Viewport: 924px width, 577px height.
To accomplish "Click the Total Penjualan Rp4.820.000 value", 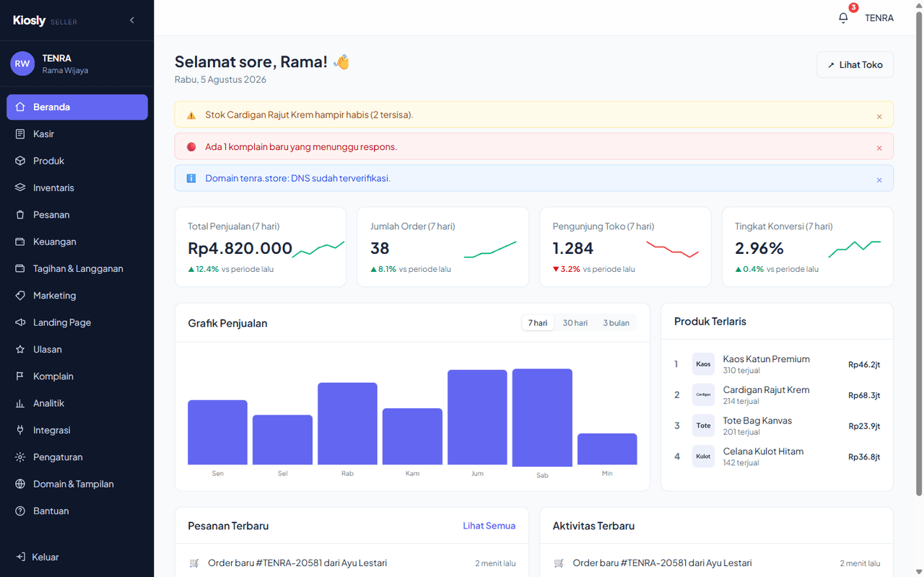I will [x=240, y=248].
